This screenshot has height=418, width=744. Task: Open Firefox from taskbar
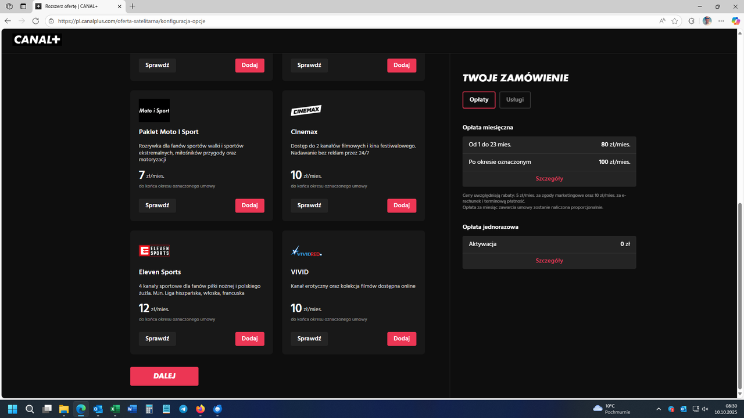pyautogui.click(x=201, y=409)
